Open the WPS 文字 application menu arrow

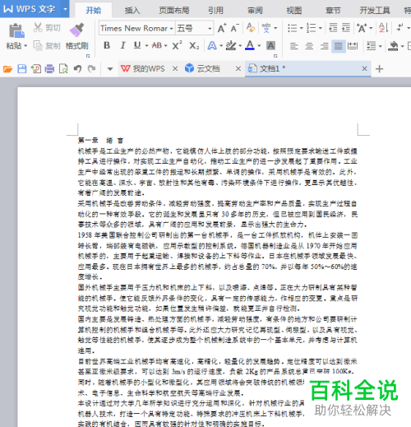tap(65, 9)
